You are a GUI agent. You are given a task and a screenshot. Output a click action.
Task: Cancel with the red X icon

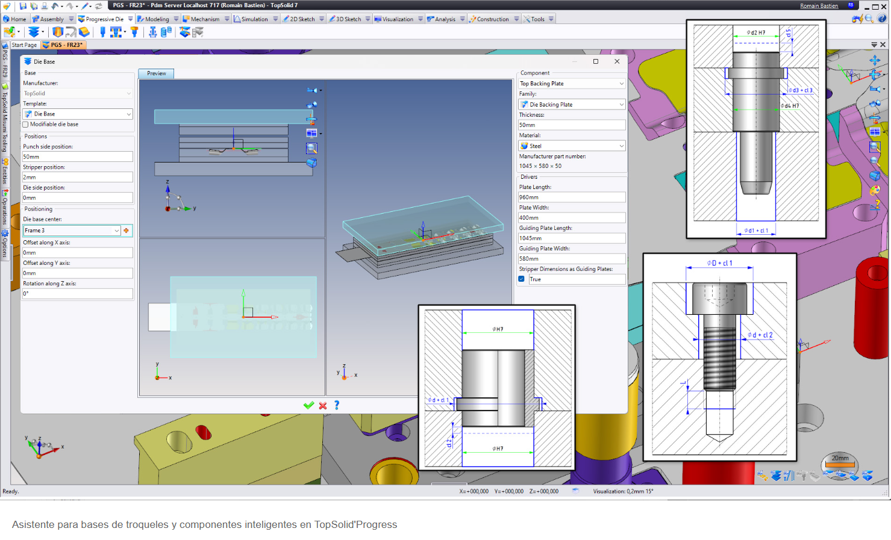click(x=323, y=405)
